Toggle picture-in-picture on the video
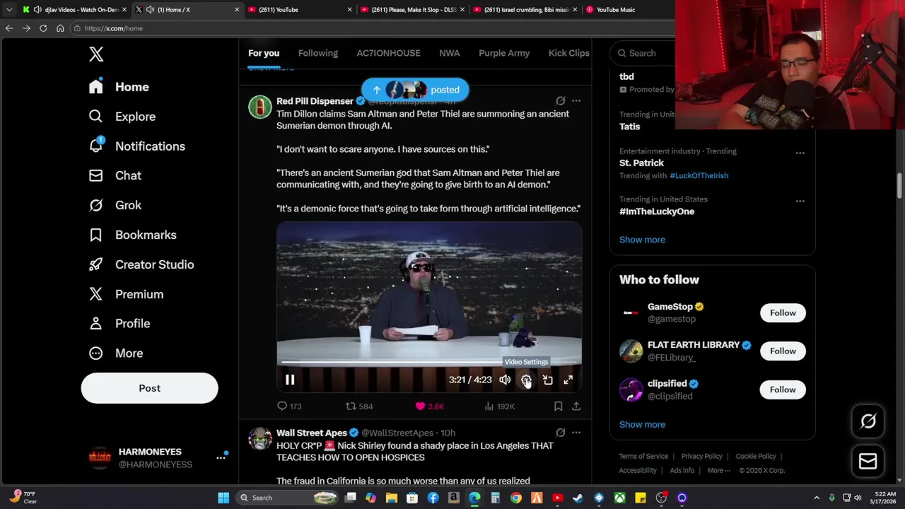This screenshot has width=905, height=509. pos(547,380)
